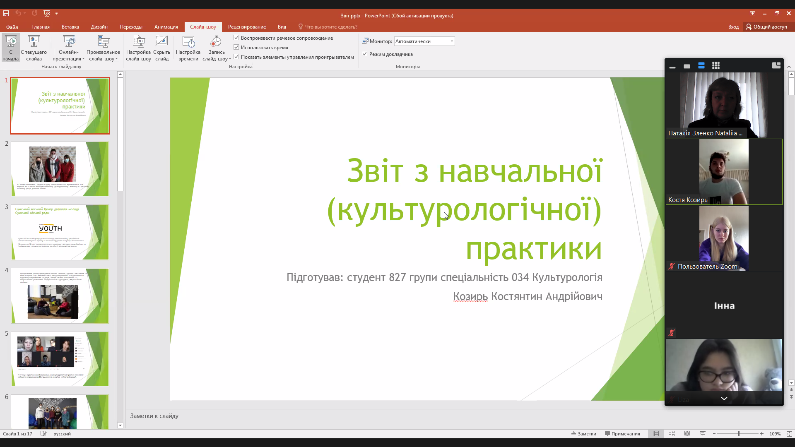
Task: Click the zoom slider handle in status bar
Action: [738, 434]
